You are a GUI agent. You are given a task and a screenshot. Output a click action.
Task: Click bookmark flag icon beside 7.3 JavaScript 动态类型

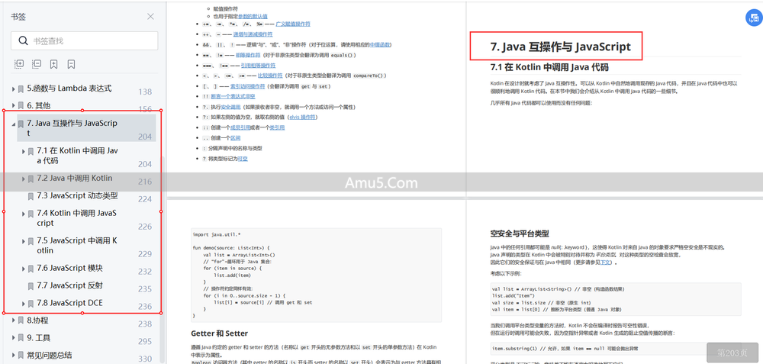31,197
